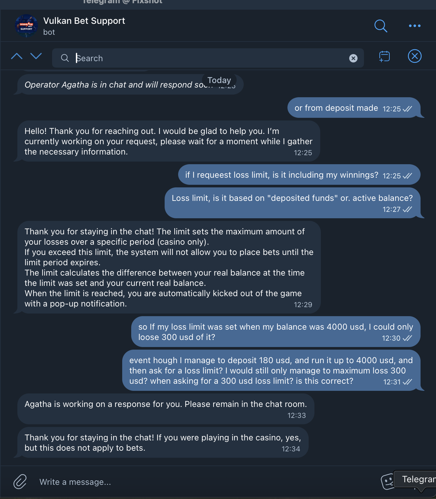Click the attach file paperclip icon
This screenshot has height=499, width=436.
pyautogui.click(x=20, y=482)
